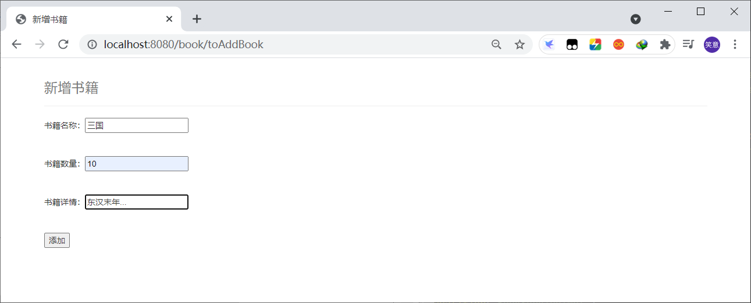
Task: Focus the 书籍名称 input field
Action: click(x=137, y=125)
